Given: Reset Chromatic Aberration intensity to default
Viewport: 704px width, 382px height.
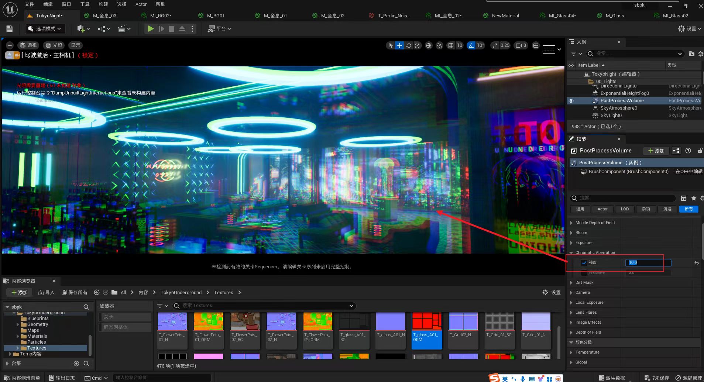Looking at the screenshot, I should coord(697,263).
